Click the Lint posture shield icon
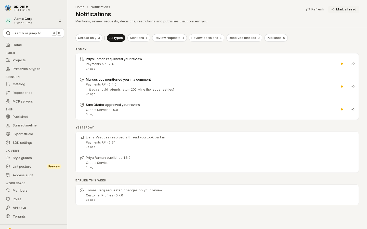Screen dimensions: 367x229 [x=8, y=166]
